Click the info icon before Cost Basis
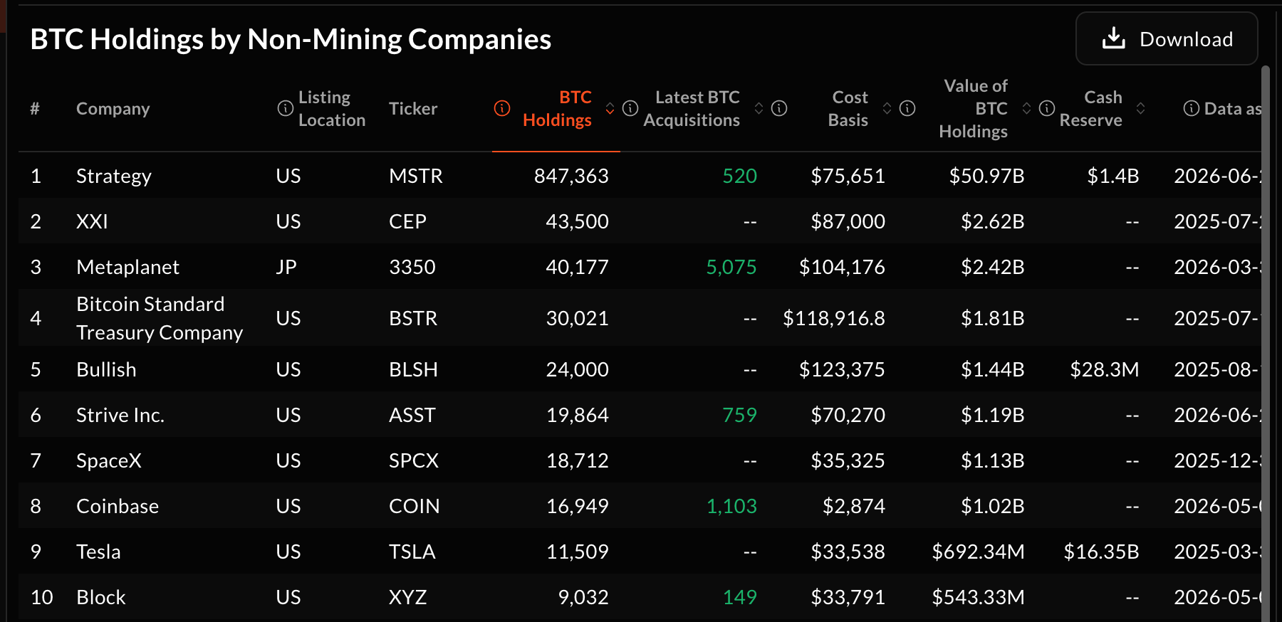The width and height of the screenshot is (1282, 622). [779, 108]
